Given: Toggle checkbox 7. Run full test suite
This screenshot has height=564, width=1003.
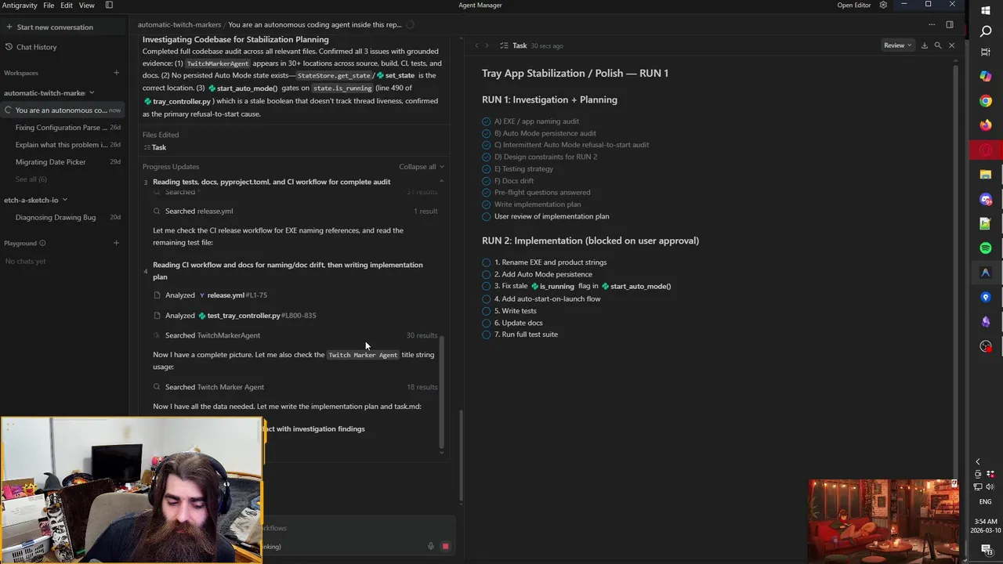Looking at the screenshot, I should click(x=487, y=334).
